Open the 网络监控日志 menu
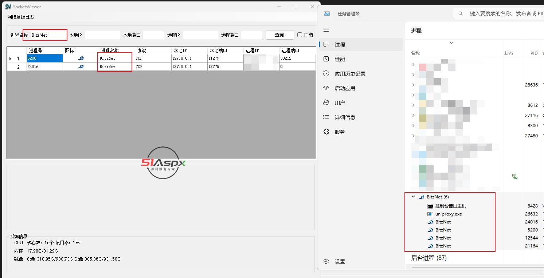Screen dimensions: 544x278 (x=21, y=17)
